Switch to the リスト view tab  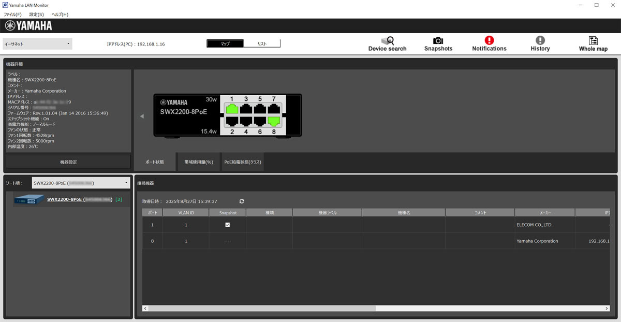(262, 44)
